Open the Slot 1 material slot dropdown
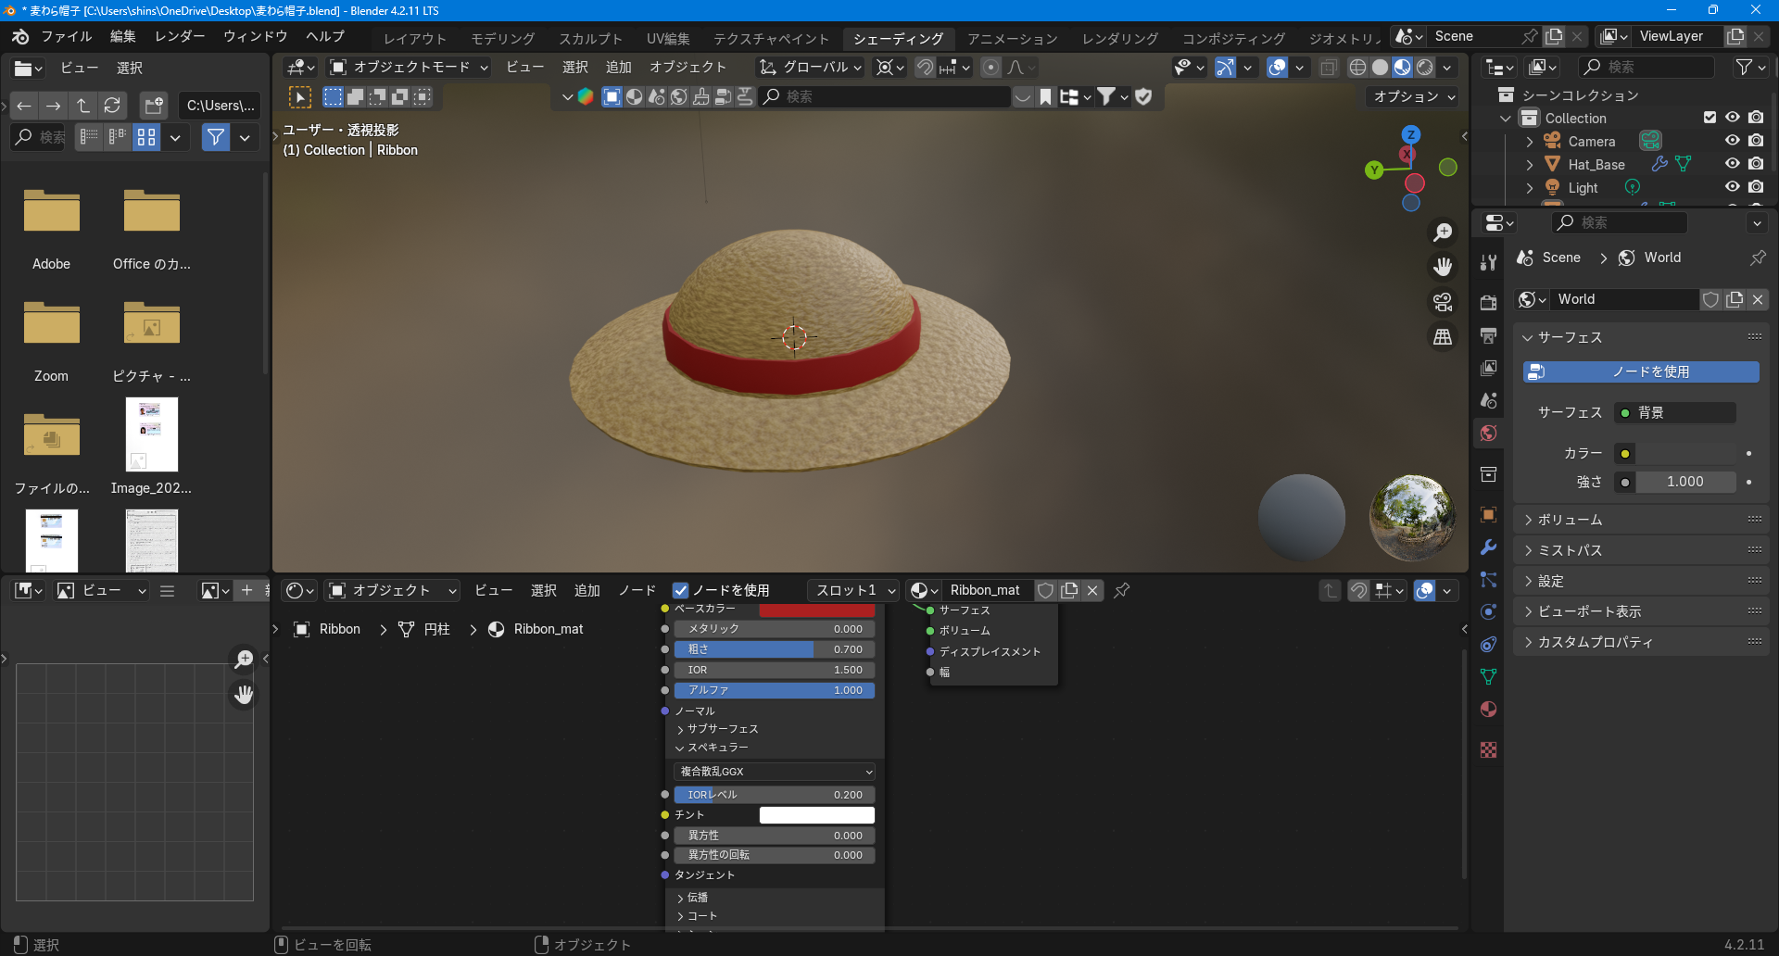Screen dimensions: 1779x956 [852, 590]
